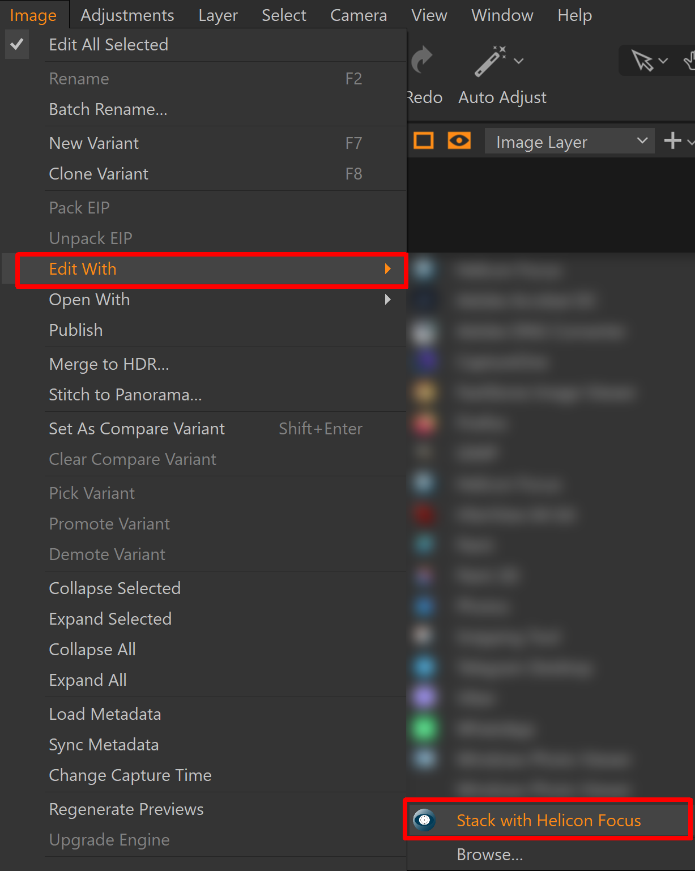Click the Helicon Focus app icon
The height and width of the screenshot is (871, 695).
coord(424,820)
